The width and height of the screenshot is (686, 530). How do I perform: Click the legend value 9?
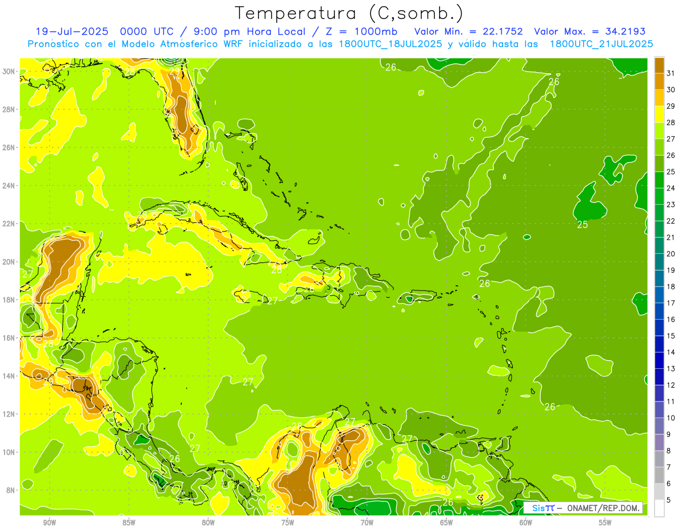pos(669,435)
